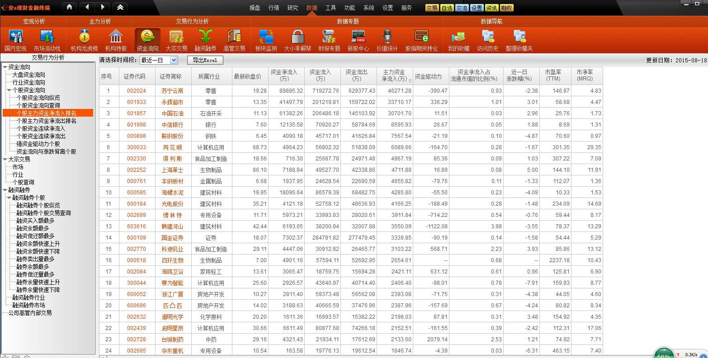Screen dimensions: 708x358
Task: Open 我的收藏 icon
Action: (458, 41)
